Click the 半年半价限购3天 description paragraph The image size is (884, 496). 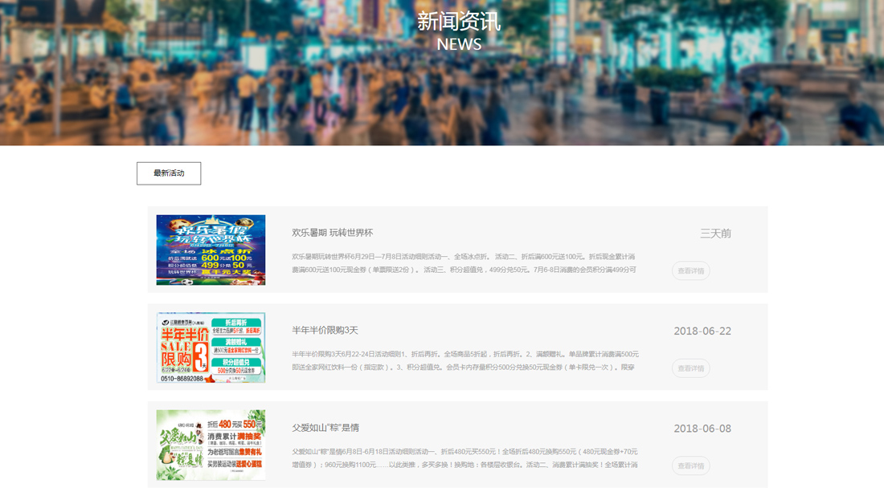(465, 360)
